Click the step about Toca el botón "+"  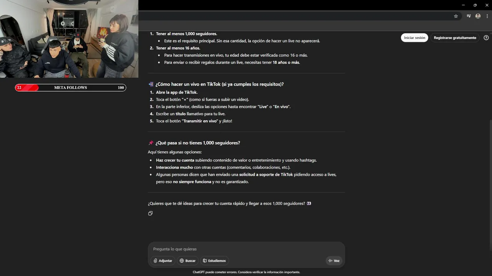tap(203, 99)
